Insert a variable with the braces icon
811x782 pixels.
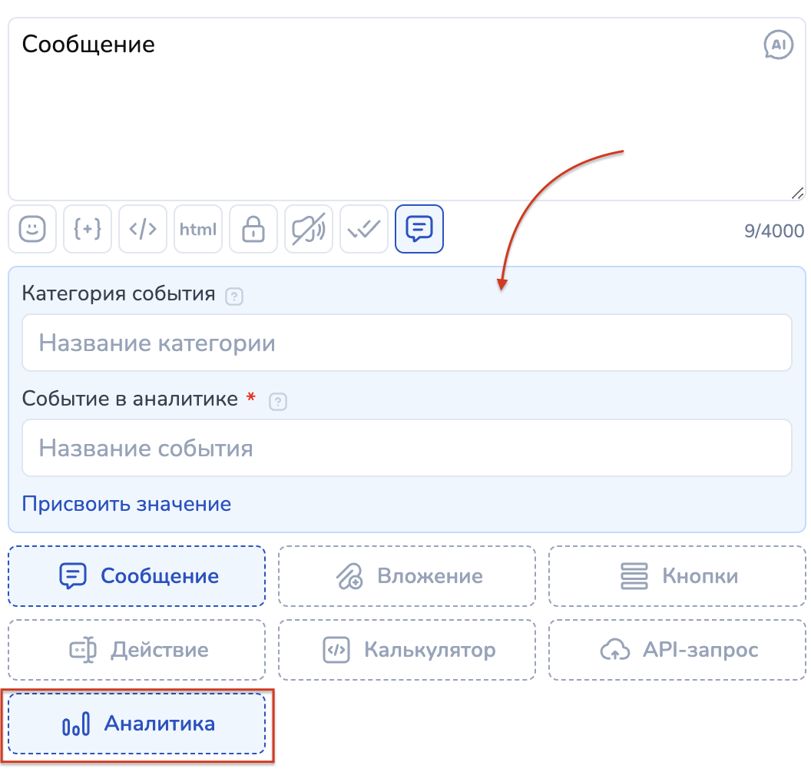tap(88, 229)
